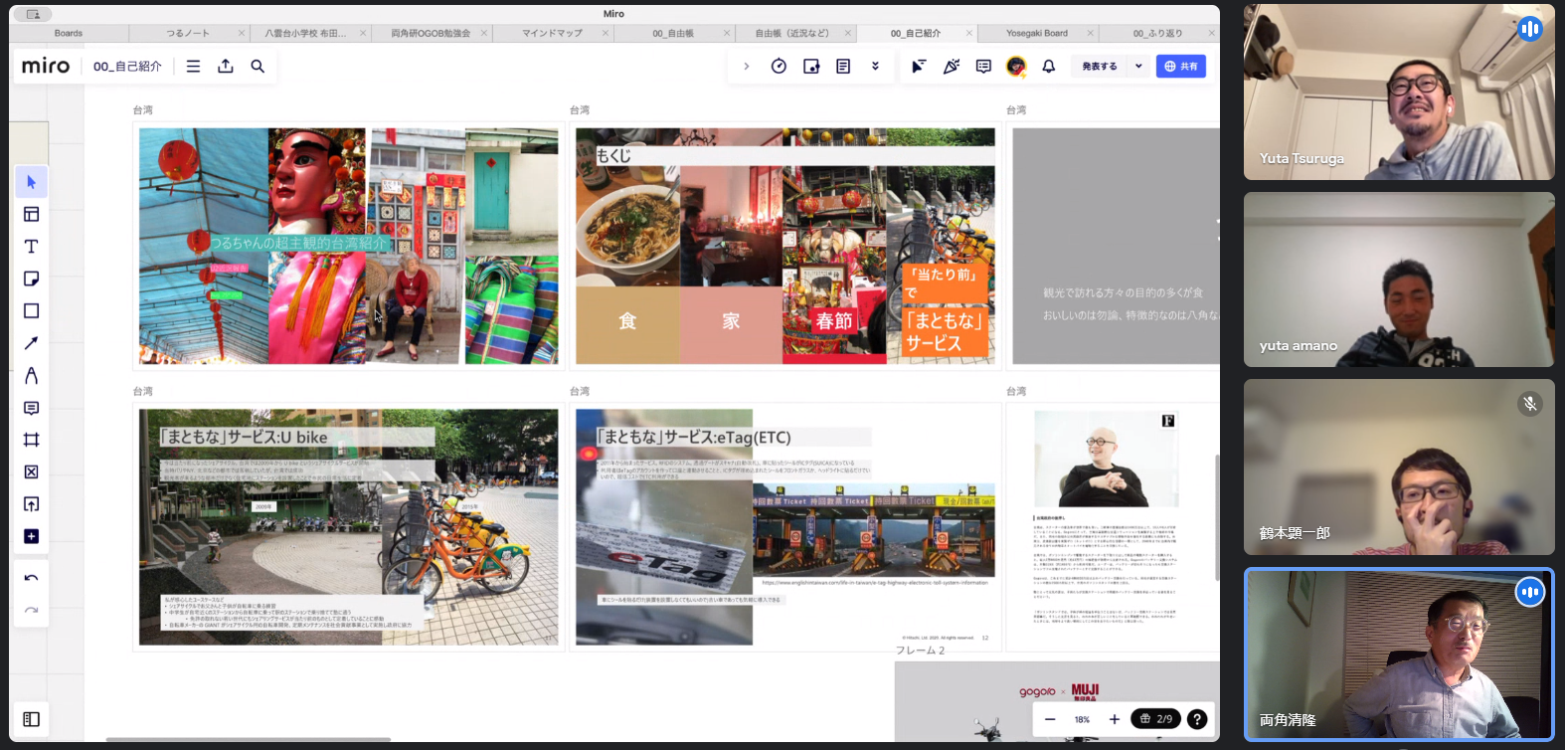Open the Yosegaki Board tab
Screen dimensions: 1565x750
[1036, 33]
